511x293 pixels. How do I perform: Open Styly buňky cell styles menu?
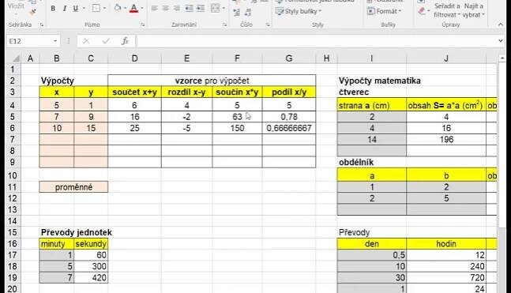[x=299, y=11]
